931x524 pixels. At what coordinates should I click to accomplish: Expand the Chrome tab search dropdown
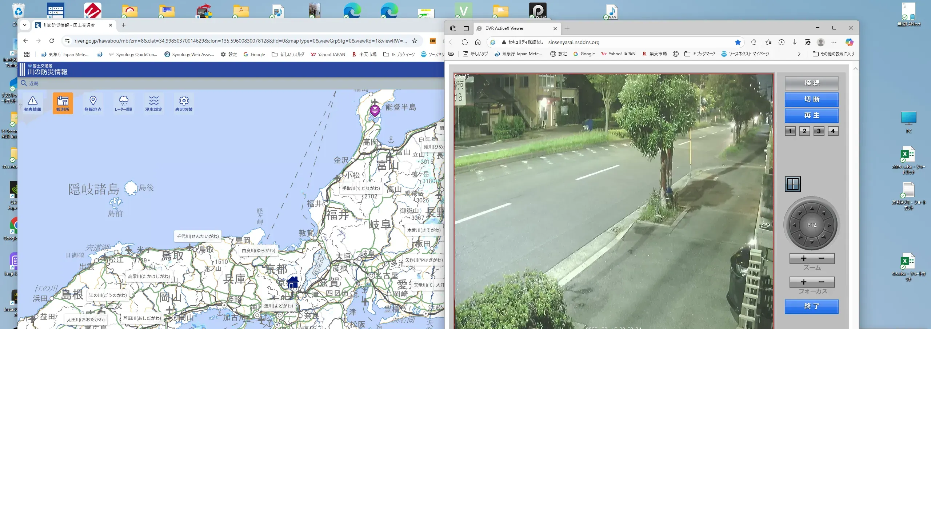coord(25,25)
